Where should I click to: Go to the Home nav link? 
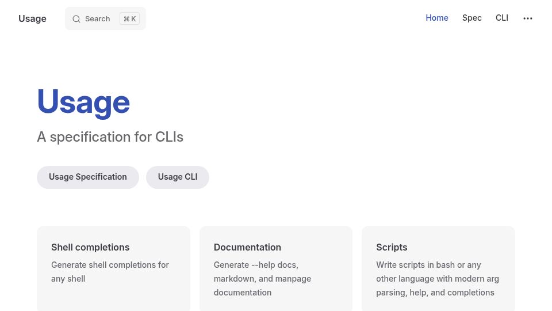pos(436,18)
